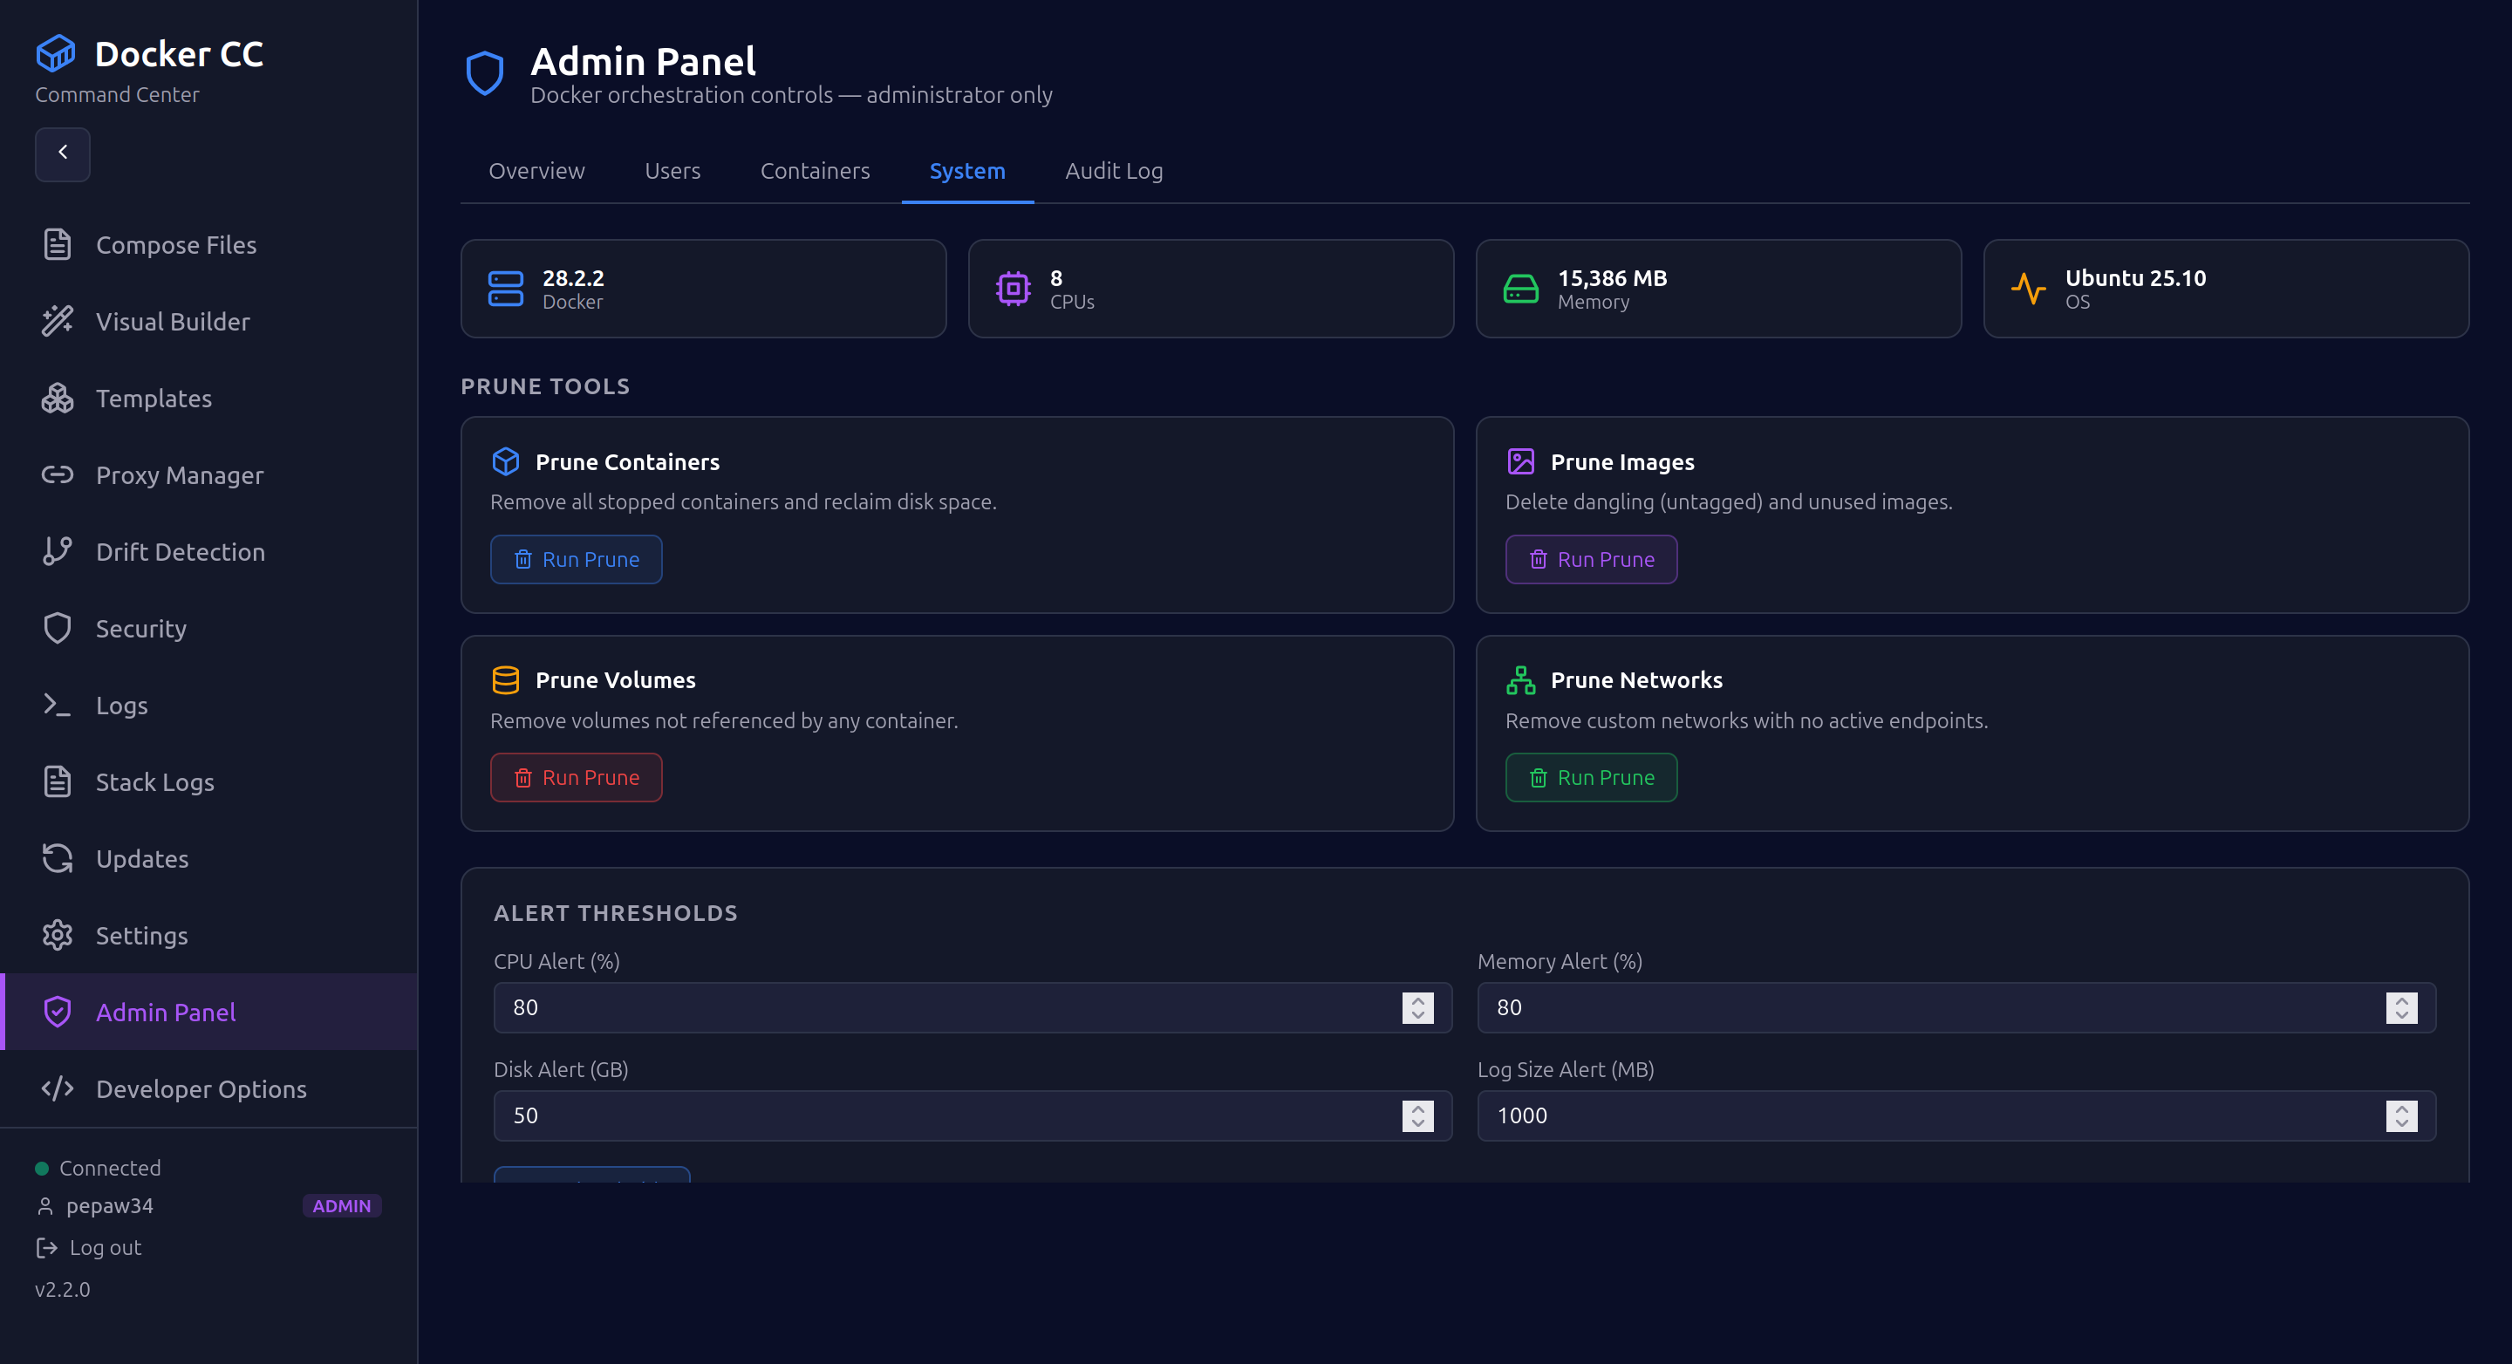2512x1364 pixels.
Task: Click the Templates icon in sidebar
Action: click(x=58, y=398)
